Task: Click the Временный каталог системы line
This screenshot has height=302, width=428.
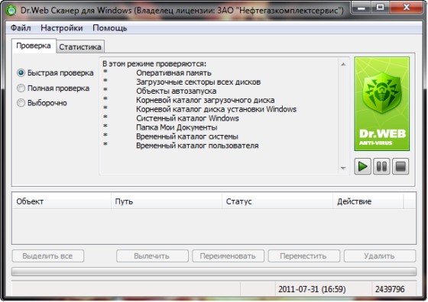Action: (187, 137)
